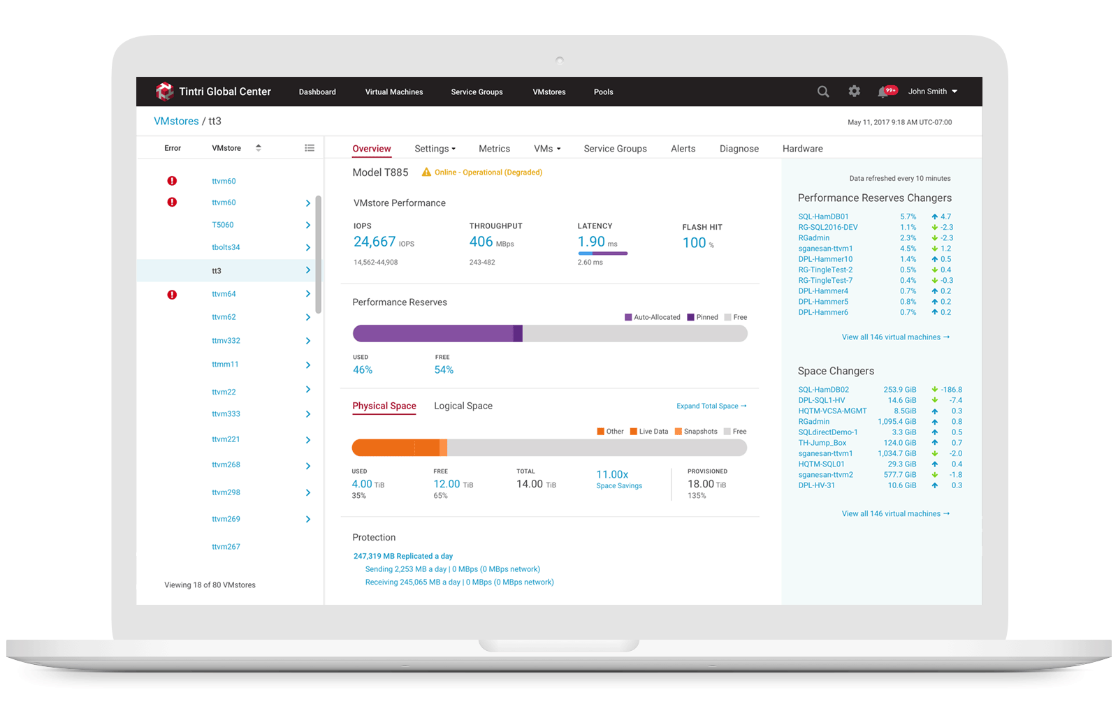The width and height of the screenshot is (1118, 727).
Task: Open the search magnifier icon
Action: click(x=823, y=91)
